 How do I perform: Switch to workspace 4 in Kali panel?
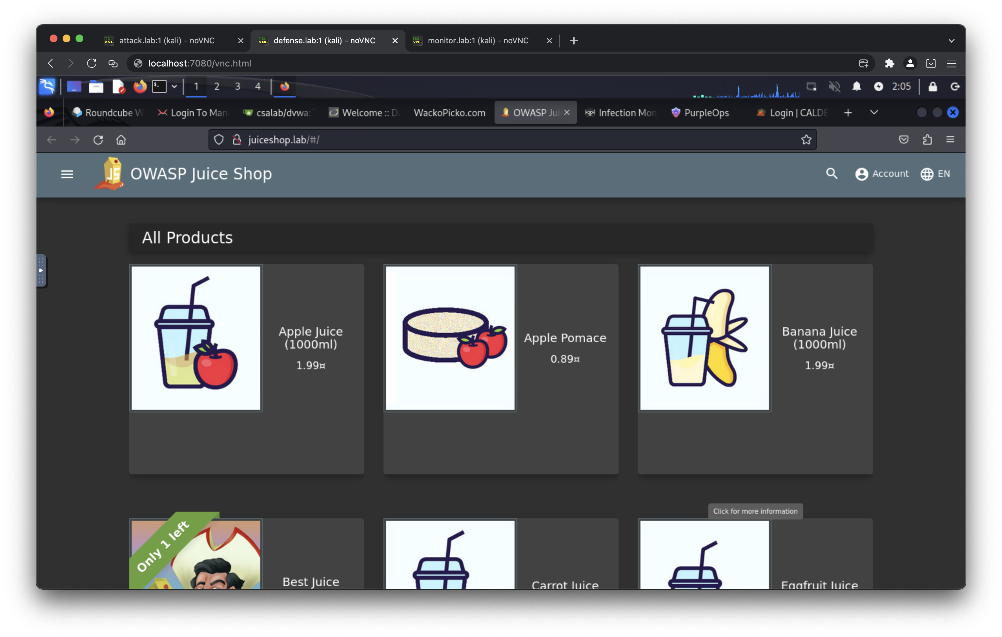(x=258, y=86)
